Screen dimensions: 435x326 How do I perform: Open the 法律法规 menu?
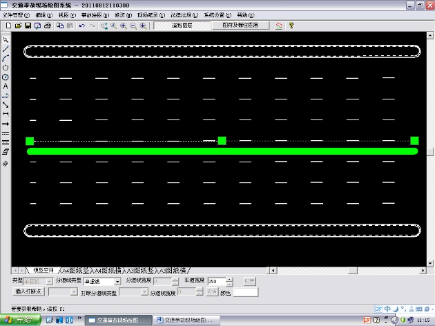(184, 15)
